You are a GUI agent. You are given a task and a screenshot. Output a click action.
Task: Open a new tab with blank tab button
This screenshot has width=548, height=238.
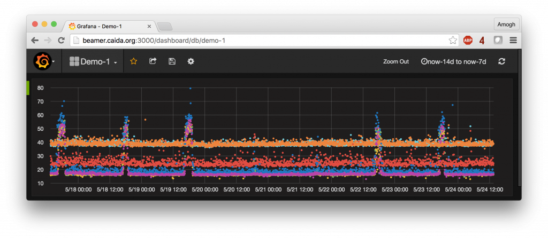165,27
